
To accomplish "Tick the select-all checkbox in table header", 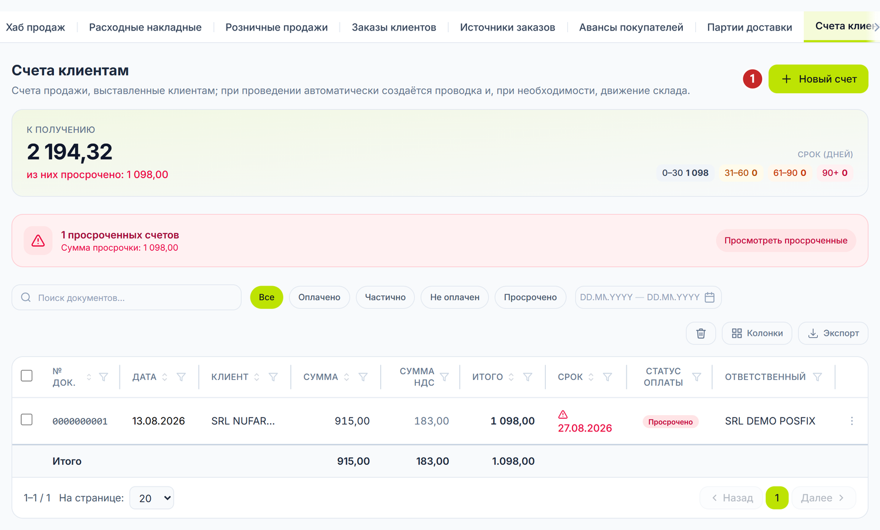I will (26, 375).
